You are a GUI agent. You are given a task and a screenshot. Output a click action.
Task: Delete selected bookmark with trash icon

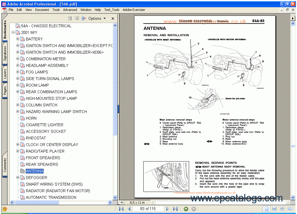point(70,18)
